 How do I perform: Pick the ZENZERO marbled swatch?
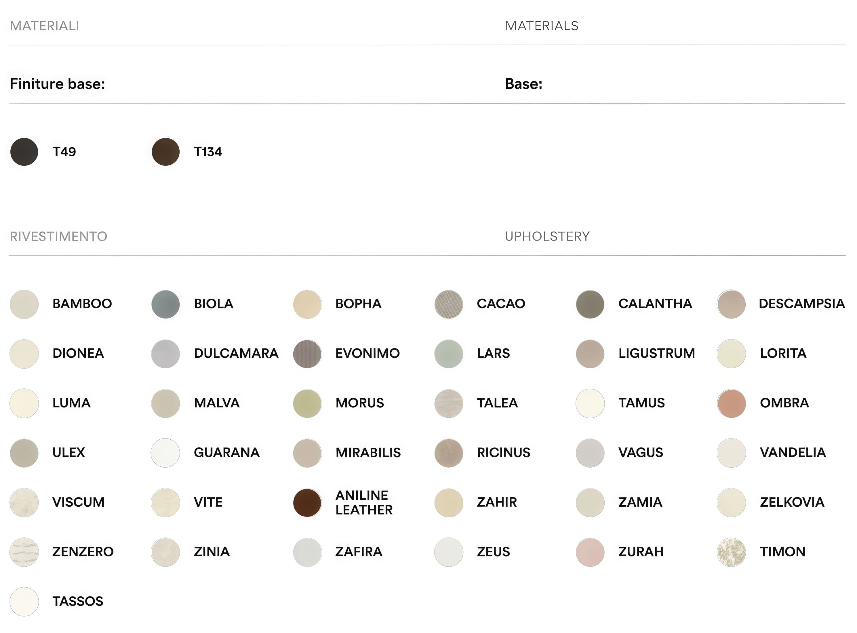coord(24,552)
